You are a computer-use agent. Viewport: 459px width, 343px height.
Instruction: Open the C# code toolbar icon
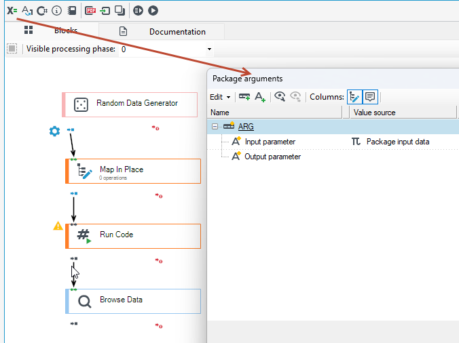(42, 11)
